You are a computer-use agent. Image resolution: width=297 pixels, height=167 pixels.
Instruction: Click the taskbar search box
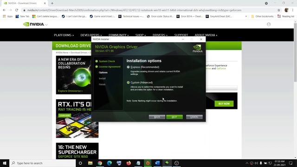[43, 163]
